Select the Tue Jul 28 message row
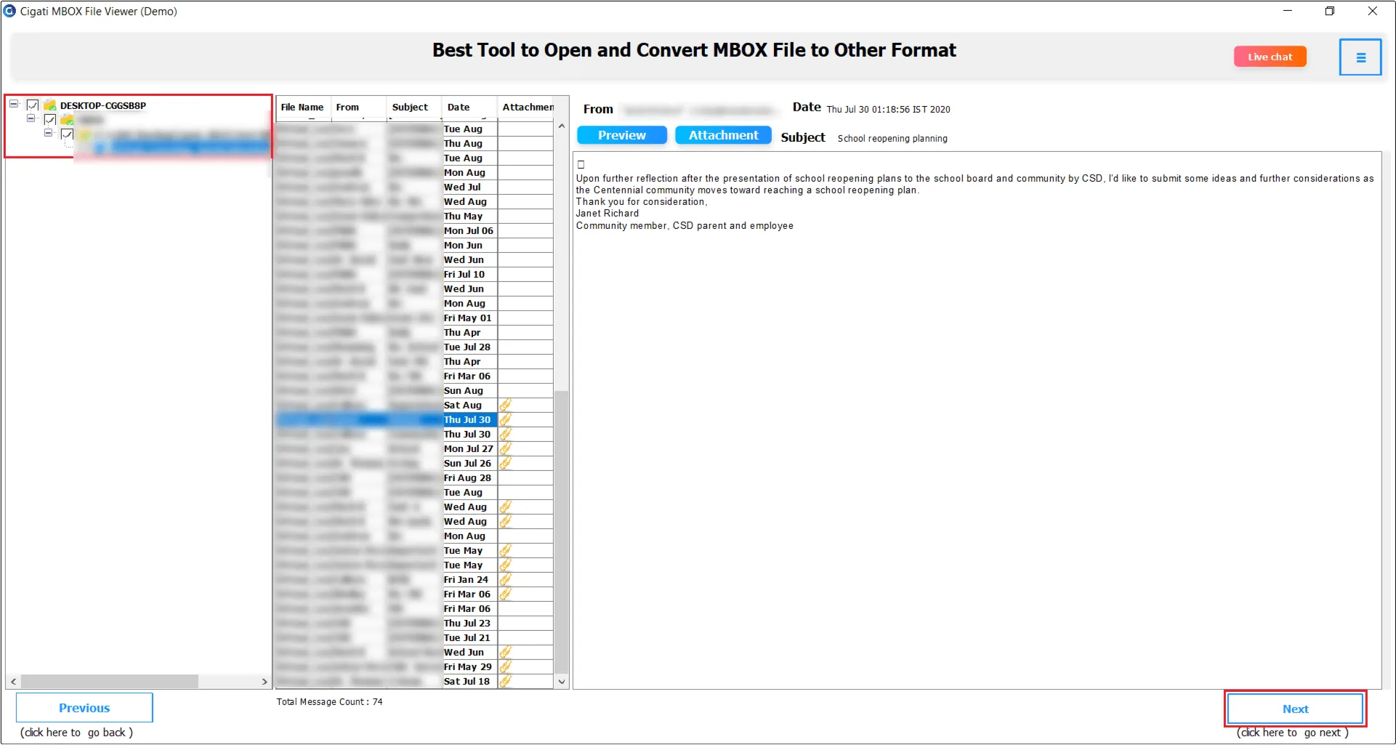The height and width of the screenshot is (745, 1396). tap(414, 347)
